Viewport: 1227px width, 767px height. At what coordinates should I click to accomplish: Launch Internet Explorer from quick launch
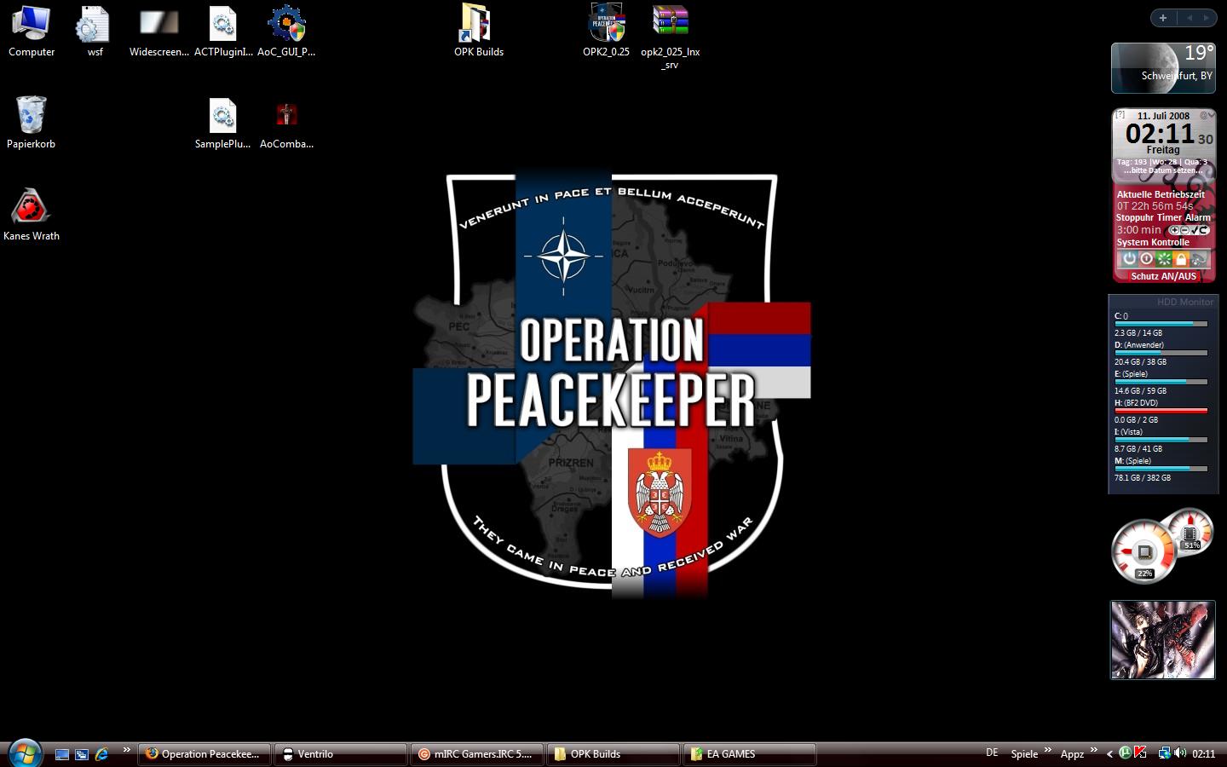pyautogui.click(x=102, y=754)
